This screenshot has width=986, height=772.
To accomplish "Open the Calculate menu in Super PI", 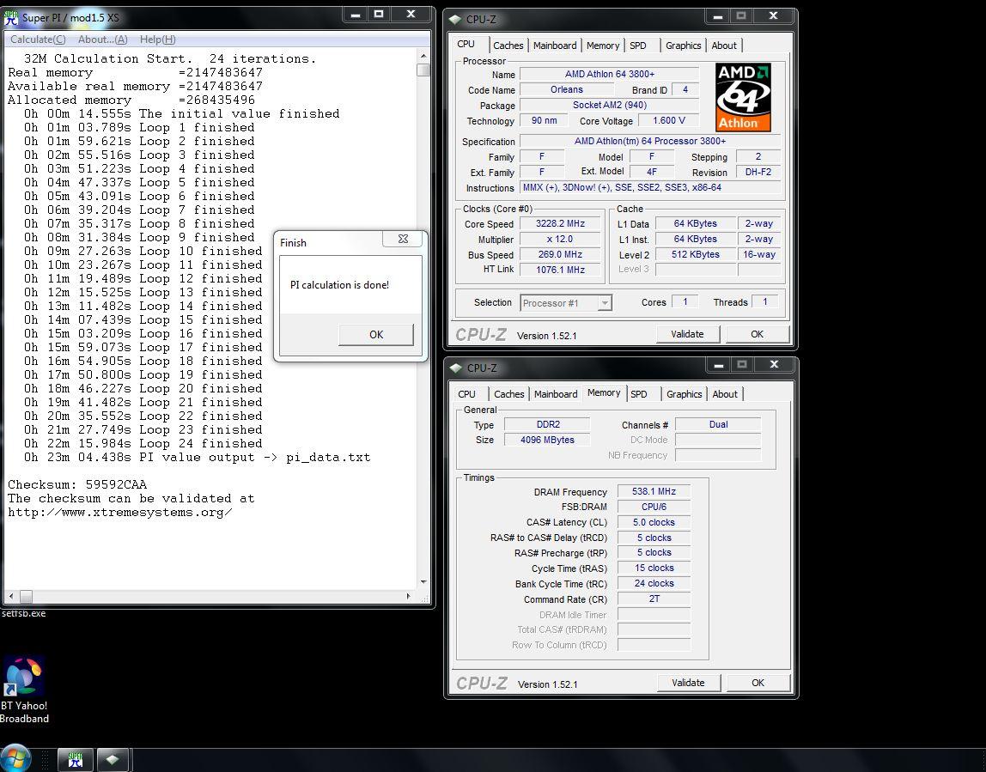I will pos(38,40).
